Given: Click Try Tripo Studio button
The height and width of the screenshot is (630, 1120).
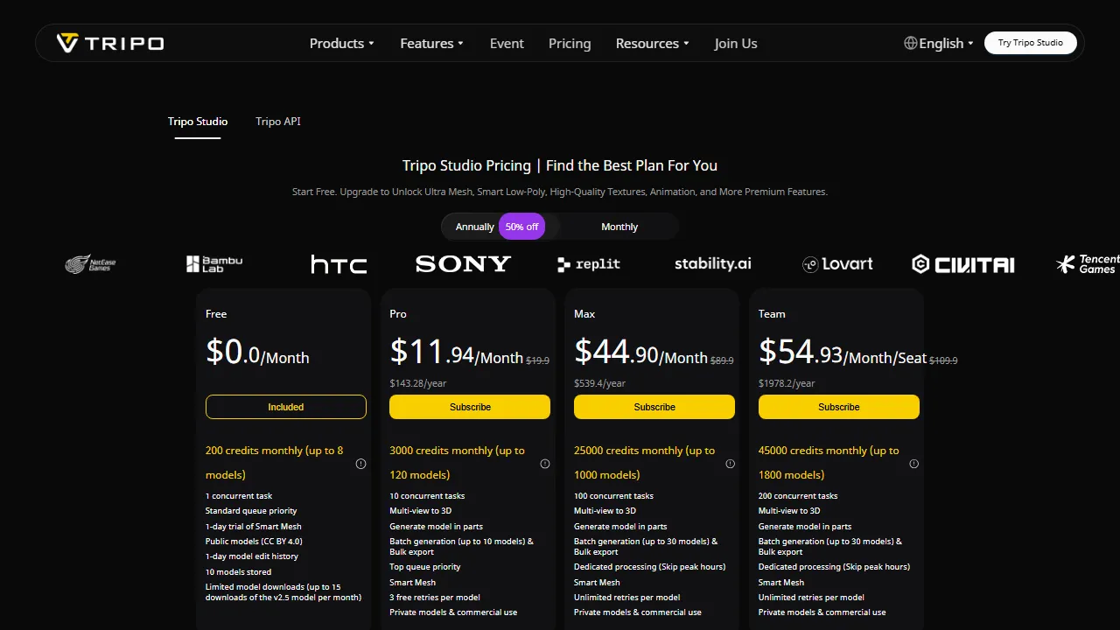Looking at the screenshot, I should (1031, 43).
